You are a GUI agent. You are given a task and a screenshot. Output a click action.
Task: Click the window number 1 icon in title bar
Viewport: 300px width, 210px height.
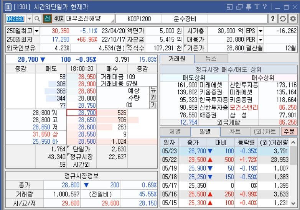click(8, 7)
